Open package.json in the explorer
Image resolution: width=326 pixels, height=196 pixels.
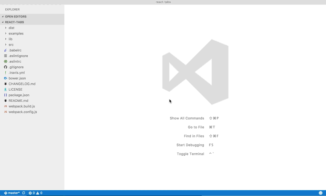[x=19, y=95]
